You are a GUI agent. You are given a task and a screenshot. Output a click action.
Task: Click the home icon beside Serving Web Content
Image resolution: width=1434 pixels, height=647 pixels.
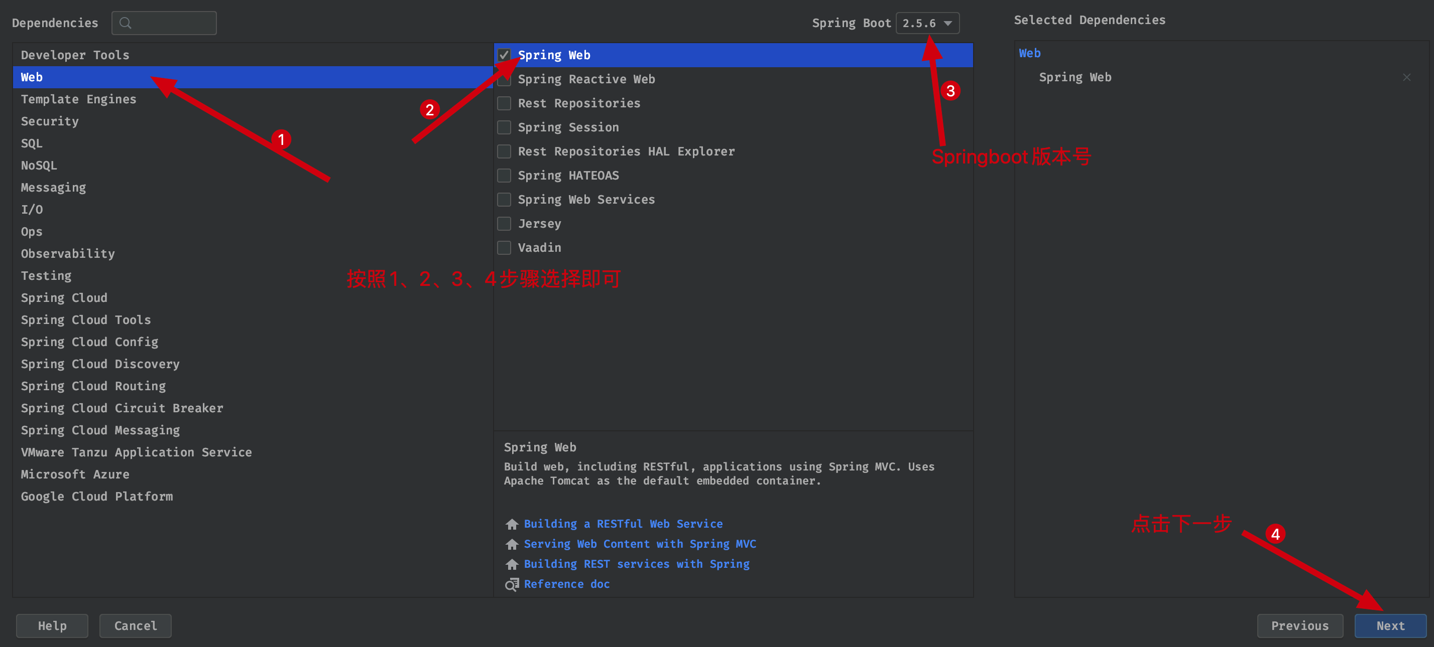click(x=512, y=544)
